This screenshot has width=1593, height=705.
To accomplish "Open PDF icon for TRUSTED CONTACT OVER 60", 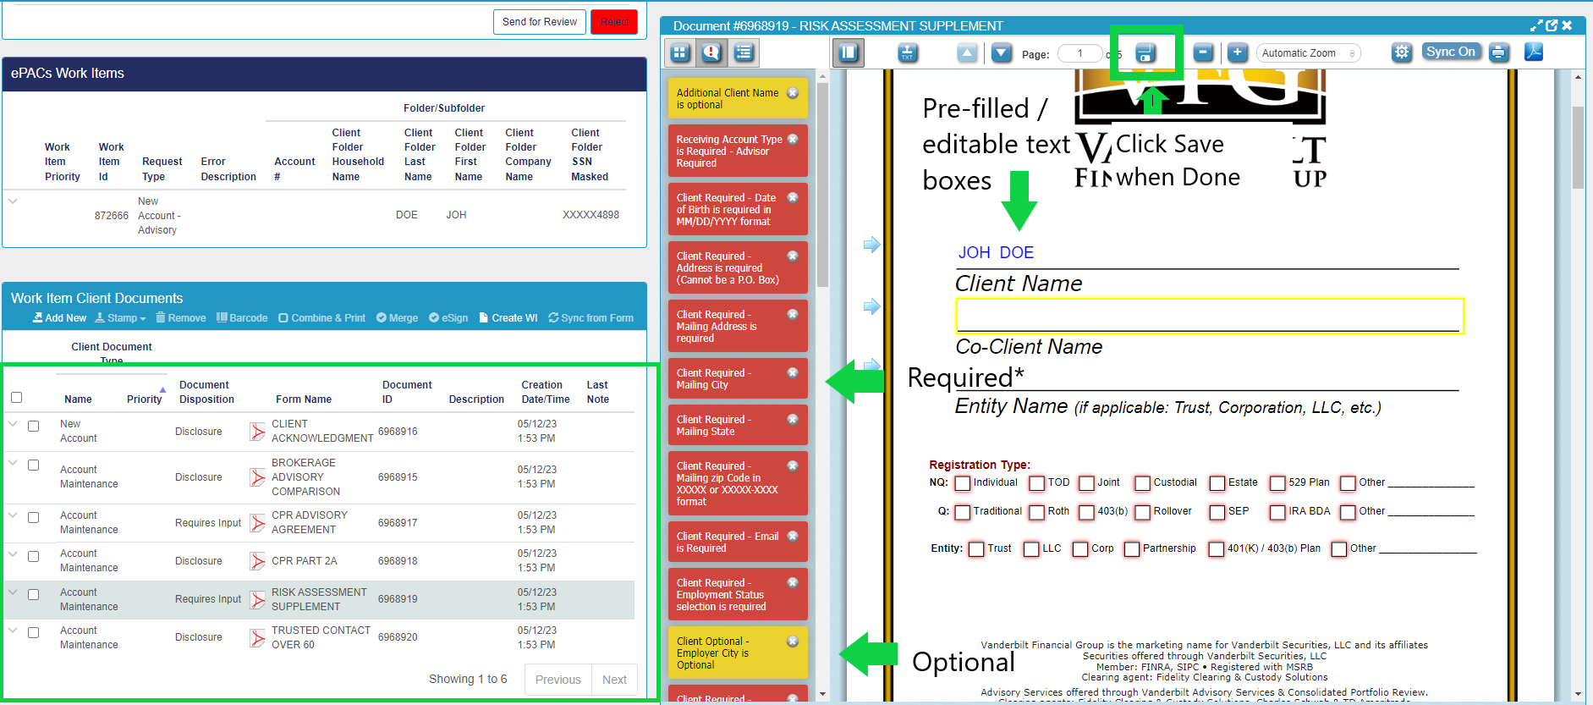I will click(x=257, y=637).
